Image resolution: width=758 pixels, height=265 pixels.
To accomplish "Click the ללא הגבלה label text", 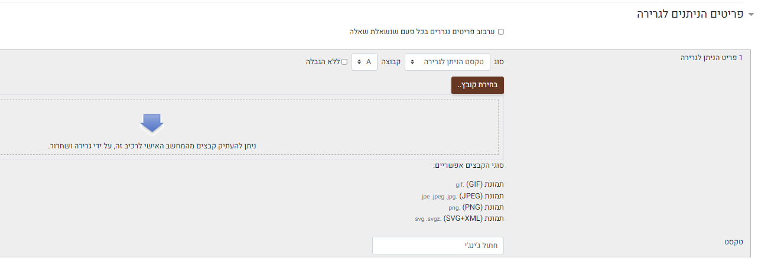I will pyautogui.click(x=323, y=62).
